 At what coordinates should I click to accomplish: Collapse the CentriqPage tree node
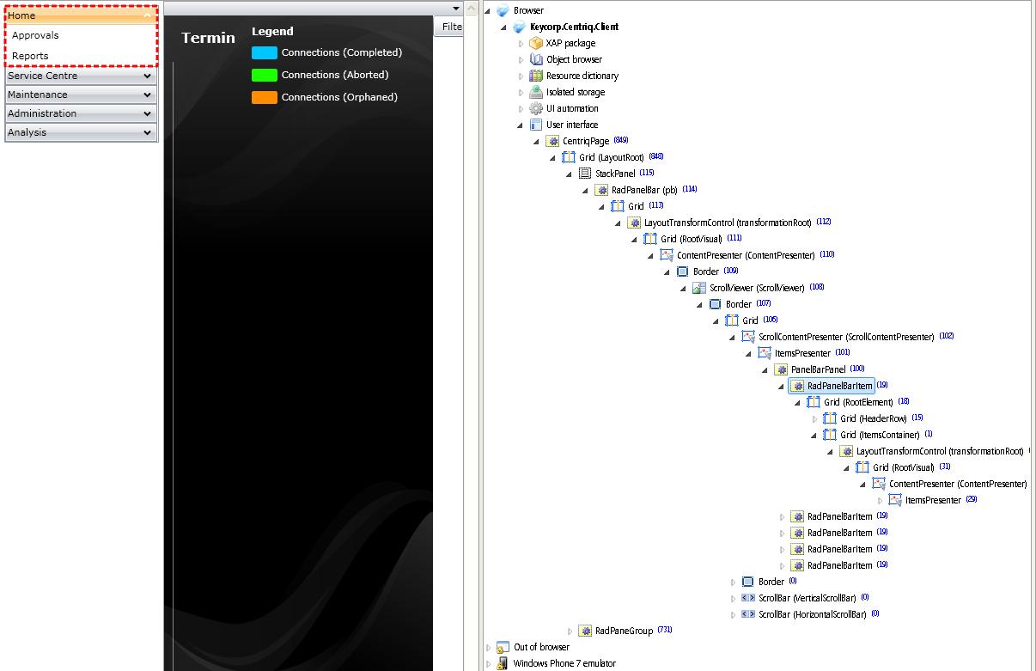click(x=537, y=141)
